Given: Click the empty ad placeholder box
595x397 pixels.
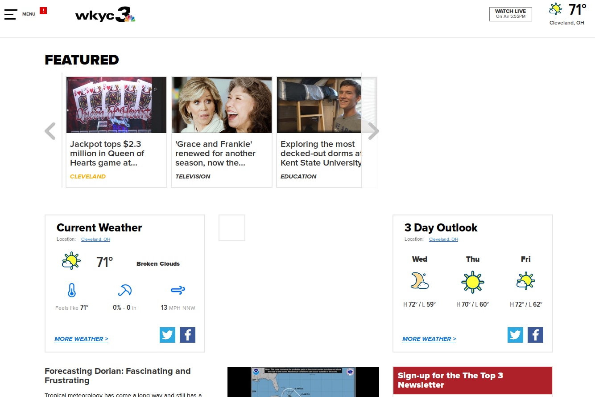Looking at the screenshot, I should tap(232, 228).
